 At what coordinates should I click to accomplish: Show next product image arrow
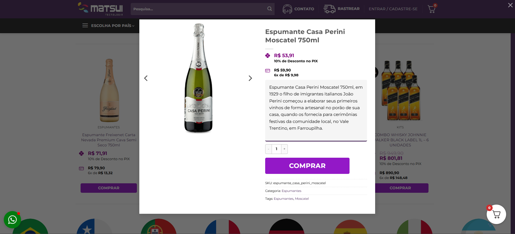[250, 78]
